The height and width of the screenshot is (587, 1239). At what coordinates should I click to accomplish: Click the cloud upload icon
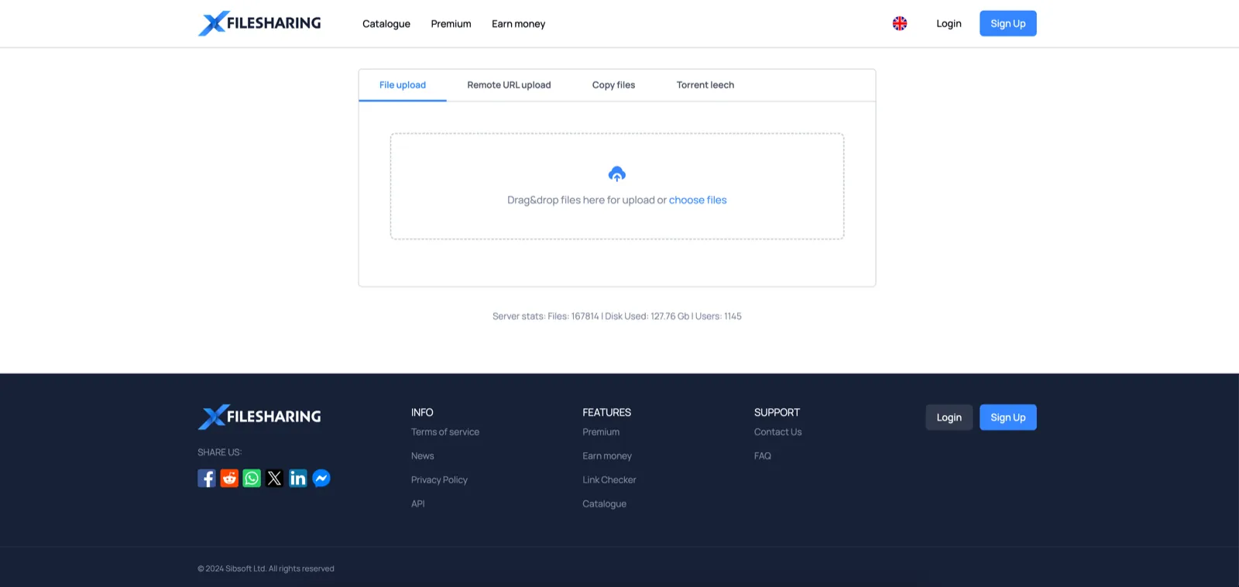tap(617, 174)
